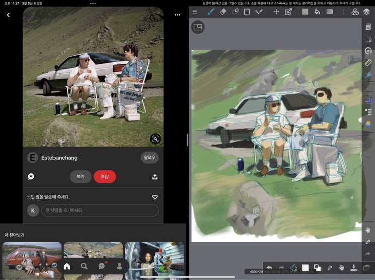Open the rainbow color palette icon
The image size is (375, 280).
pos(368,124)
